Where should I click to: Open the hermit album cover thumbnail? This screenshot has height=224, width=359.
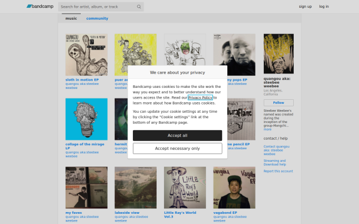pyautogui.click(x=121, y=119)
